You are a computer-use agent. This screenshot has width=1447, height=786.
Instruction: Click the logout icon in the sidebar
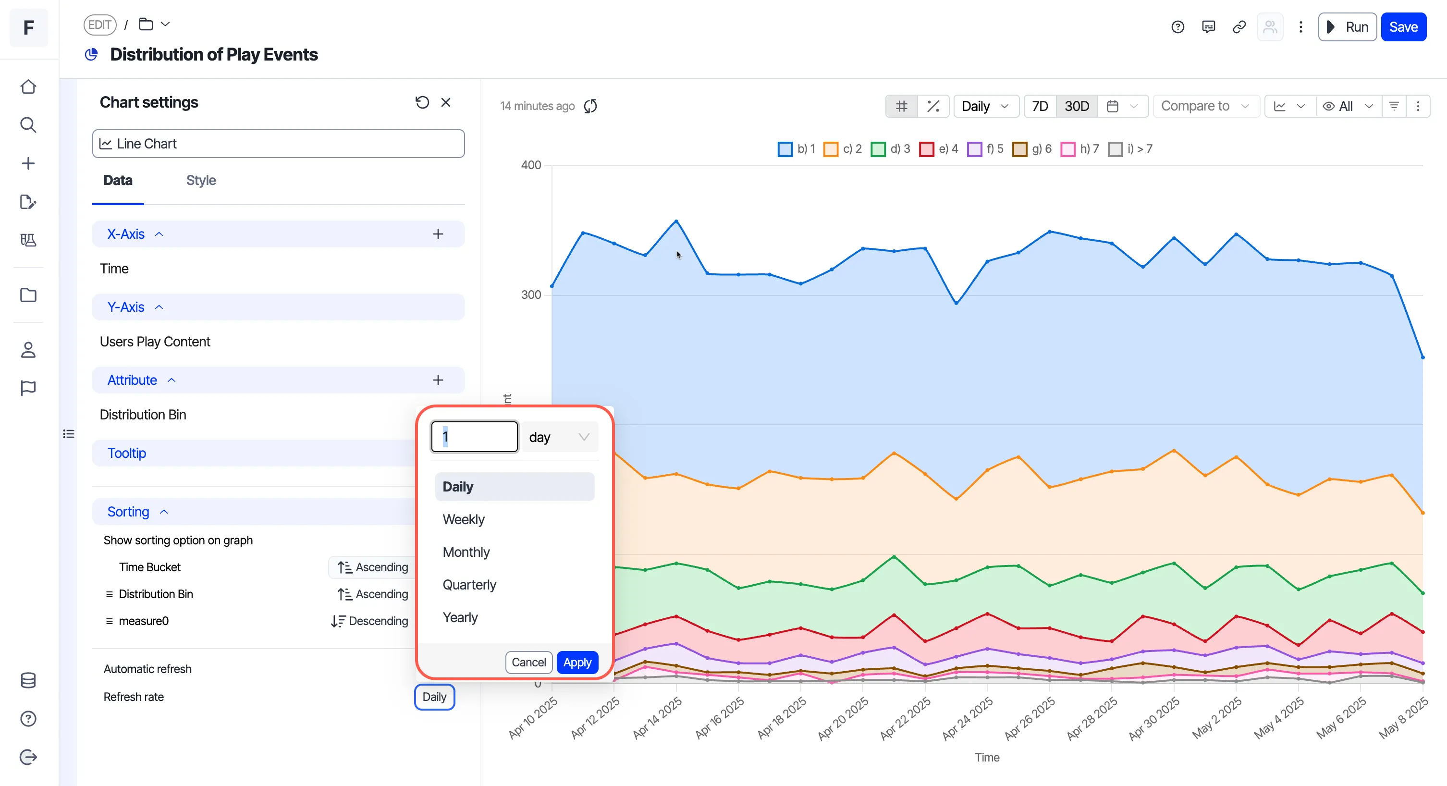click(28, 757)
